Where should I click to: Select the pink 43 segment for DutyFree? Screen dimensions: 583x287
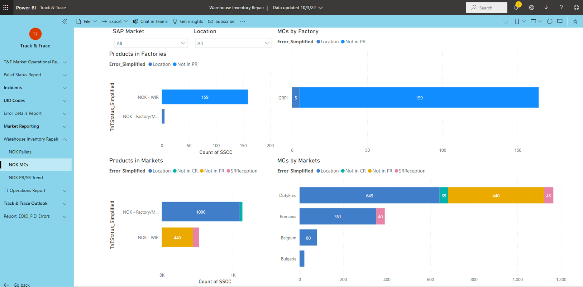[549, 195]
